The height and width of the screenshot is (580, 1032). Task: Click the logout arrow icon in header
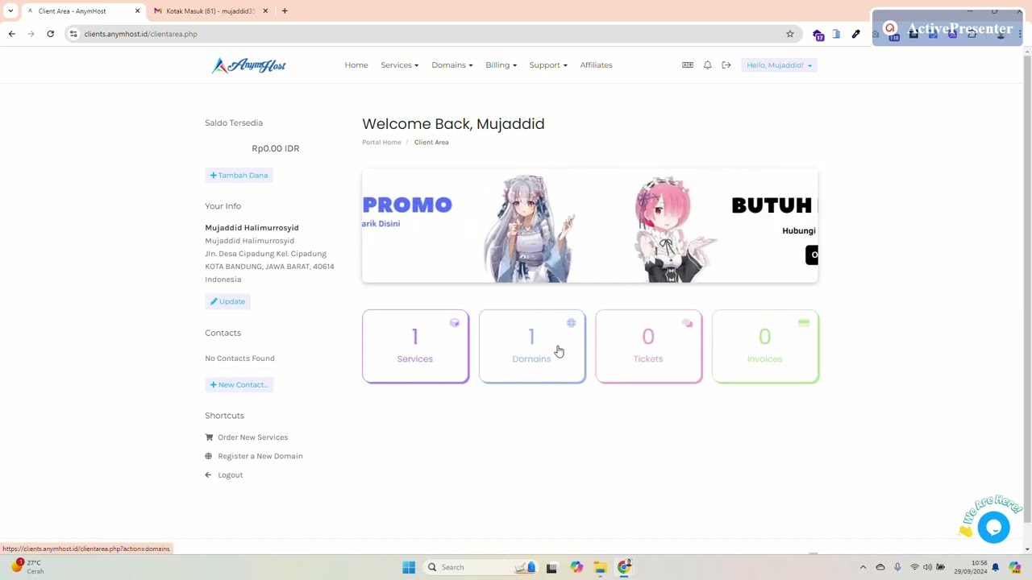pos(726,65)
